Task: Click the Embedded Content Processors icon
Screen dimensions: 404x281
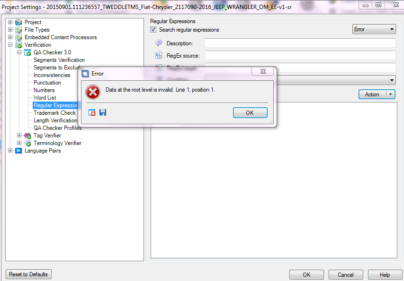Action: (18, 37)
